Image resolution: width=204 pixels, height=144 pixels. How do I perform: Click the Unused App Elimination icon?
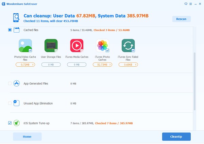(17, 103)
